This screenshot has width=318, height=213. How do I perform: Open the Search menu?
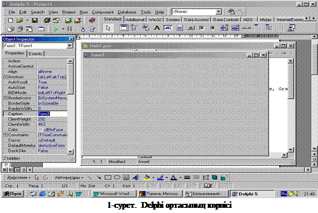[38, 12]
